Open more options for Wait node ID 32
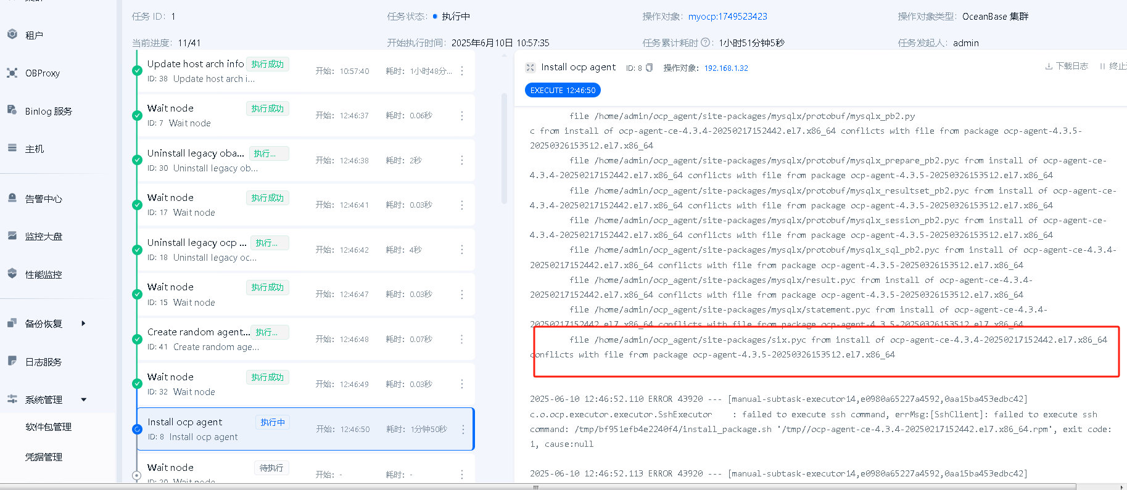The width and height of the screenshot is (1127, 490). click(x=462, y=384)
